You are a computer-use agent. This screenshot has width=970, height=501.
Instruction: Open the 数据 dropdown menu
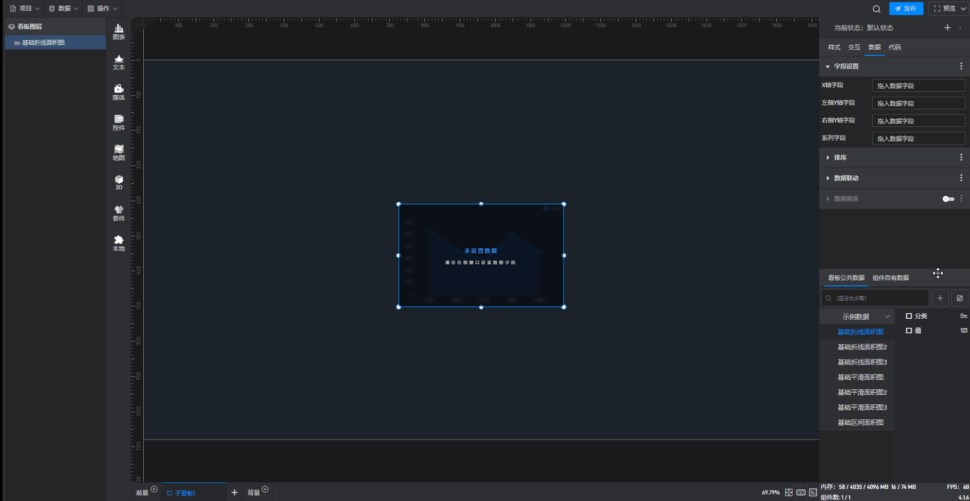pos(64,9)
